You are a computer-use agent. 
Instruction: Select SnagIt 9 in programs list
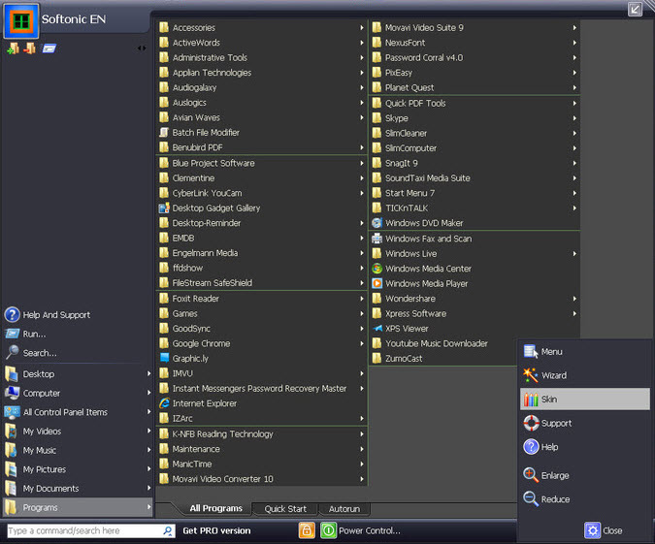tap(475, 163)
